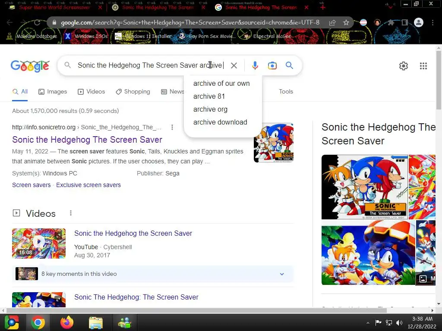This screenshot has height=331, width=442.
Task: Open the volume control in system tray
Action: click(399, 323)
